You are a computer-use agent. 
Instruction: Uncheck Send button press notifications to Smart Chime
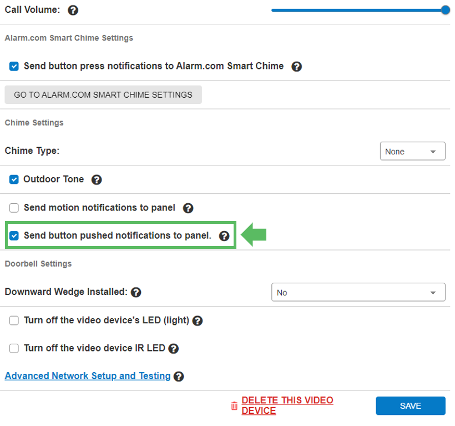click(14, 67)
